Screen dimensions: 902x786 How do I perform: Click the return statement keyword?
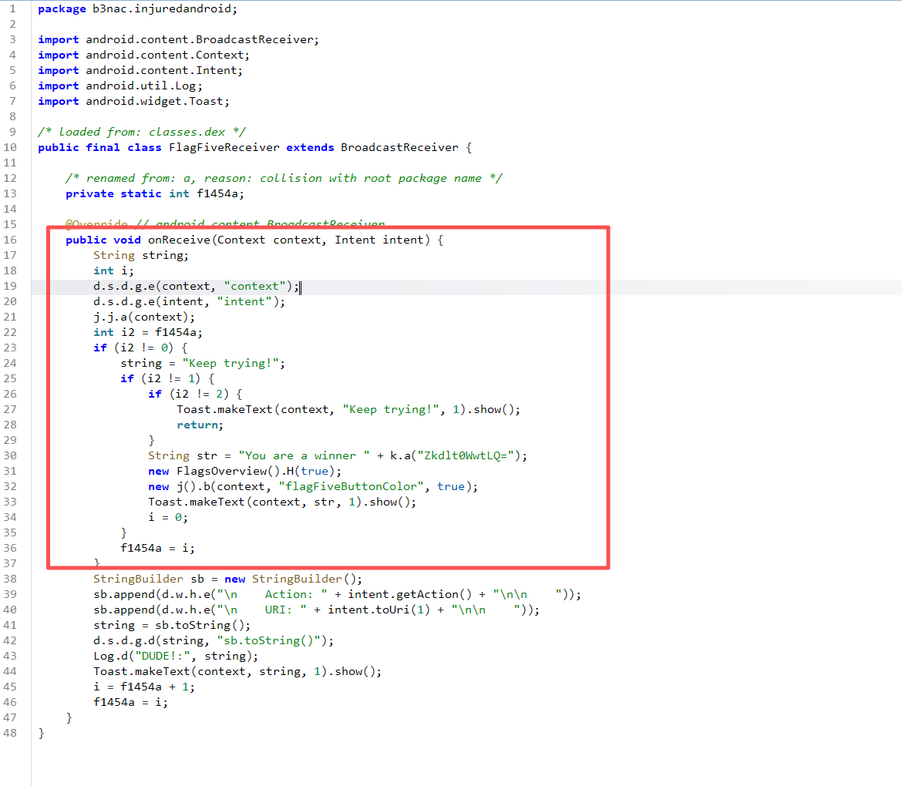[198, 425]
